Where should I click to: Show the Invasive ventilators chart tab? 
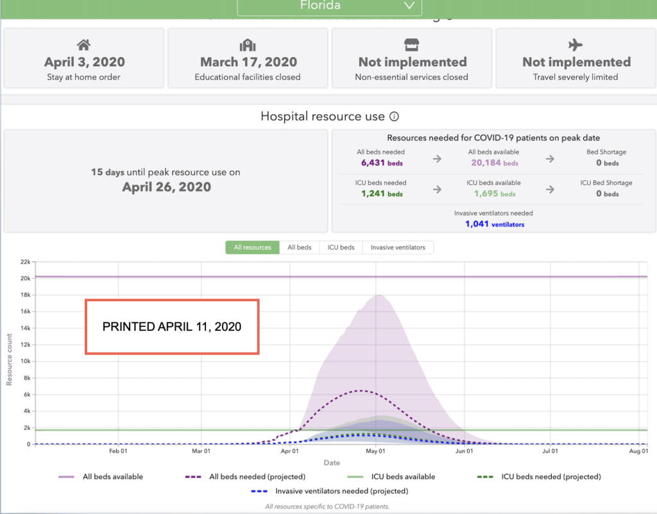[x=398, y=247]
